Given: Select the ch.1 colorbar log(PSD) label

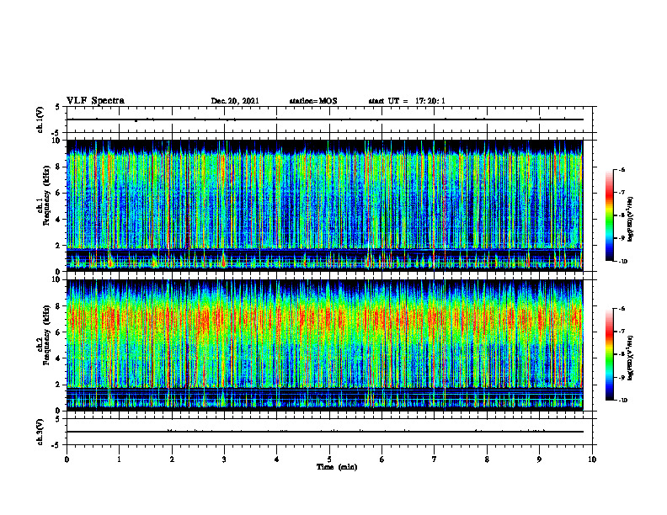Looking at the screenshot, I should 631,220.
